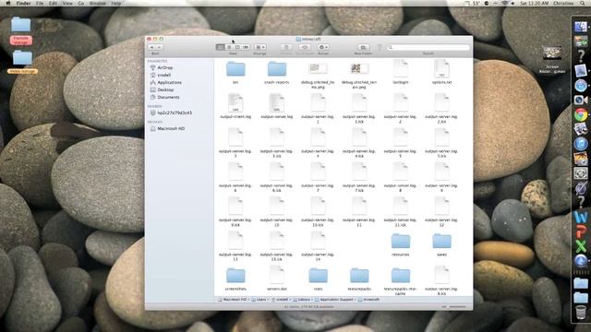Image resolution: width=591 pixels, height=332 pixels.
Task: Open the resources folder
Action: pyautogui.click(x=400, y=242)
